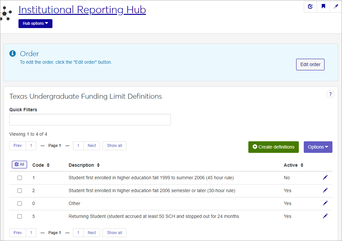Sort the table by Code column
342x241 pixels.
41,165
